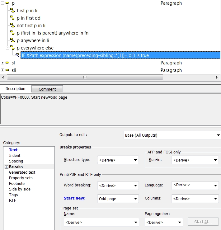Select the Footnote category
This screenshot has height=230, width=221.
17,184
